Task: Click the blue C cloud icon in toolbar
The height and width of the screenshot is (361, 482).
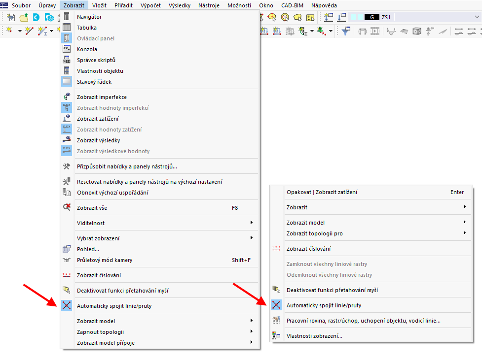Action: click(x=37, y=18)
